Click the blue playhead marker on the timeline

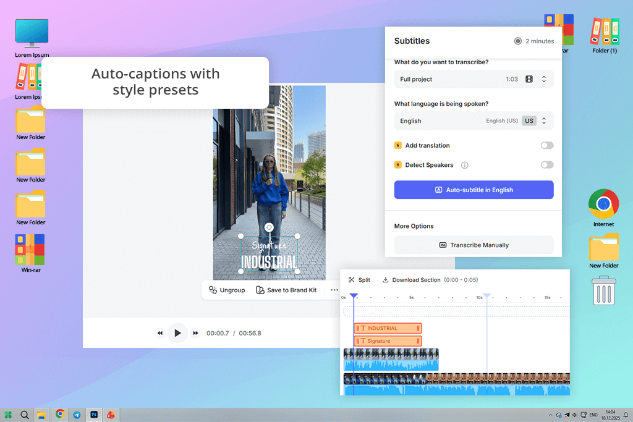(354, 297)
